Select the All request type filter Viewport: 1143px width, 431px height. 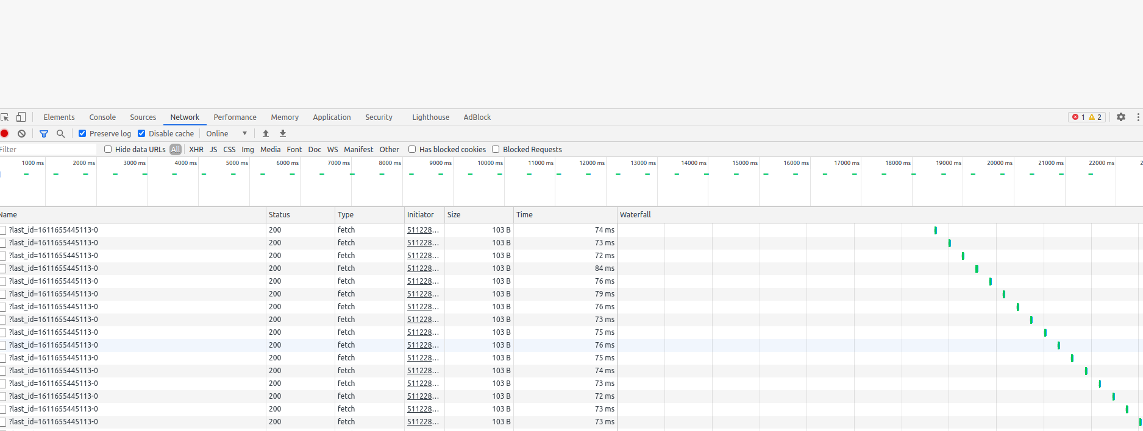(x=176, y=149)
